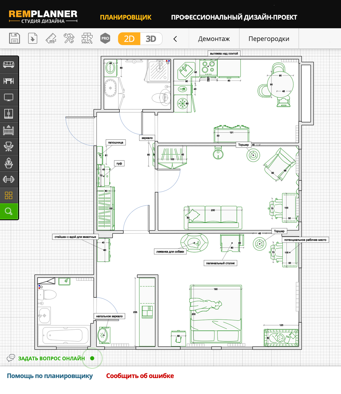Screen dimensions: 341x394
Task: Open the baby crib category
Action: click(9, 130)
